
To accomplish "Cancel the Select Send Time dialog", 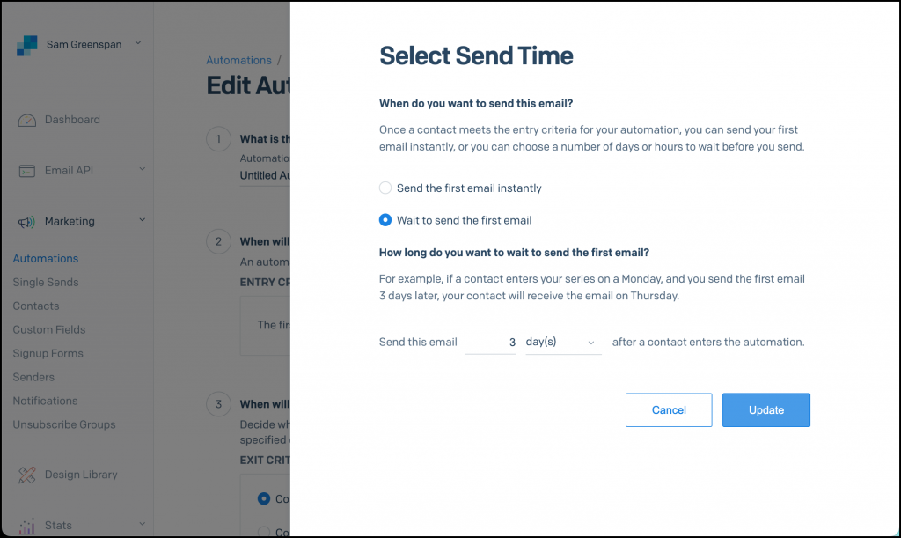I will point(669,409).
